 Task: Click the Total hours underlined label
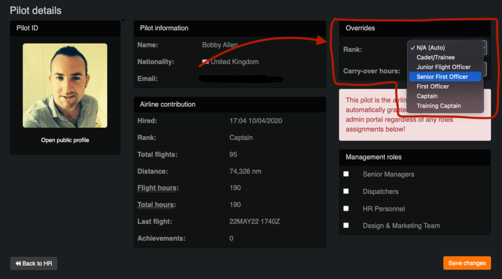pos(155,205)
